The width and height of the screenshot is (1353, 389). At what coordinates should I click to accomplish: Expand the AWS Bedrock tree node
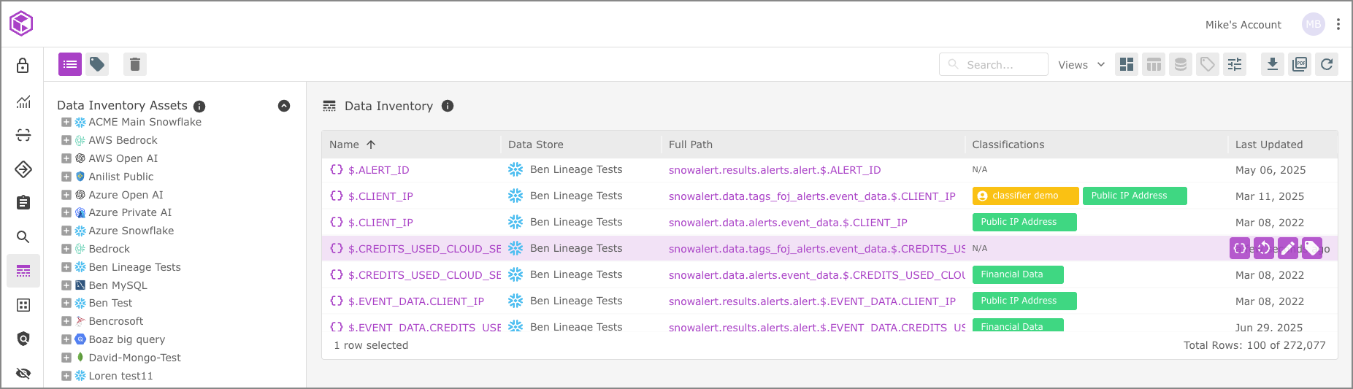click(66, 140)
